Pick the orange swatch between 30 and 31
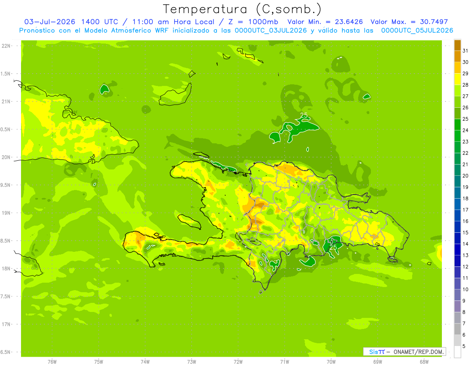 click(x=457, y=57)
